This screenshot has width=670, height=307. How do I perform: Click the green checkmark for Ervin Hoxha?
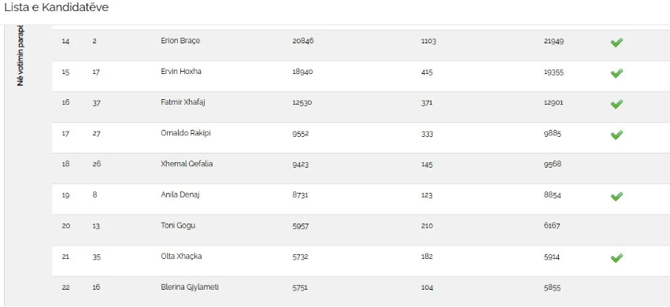(616, 73)
